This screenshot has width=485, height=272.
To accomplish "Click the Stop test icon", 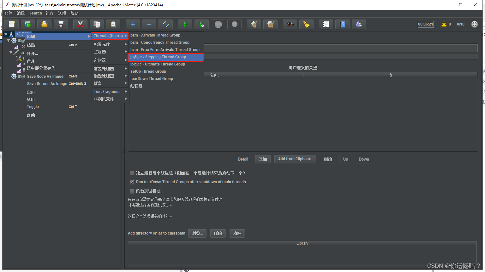I will coord(218,24).
